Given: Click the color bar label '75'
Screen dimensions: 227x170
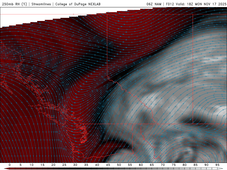Looking at the screenshot, I should coord(174,165).
